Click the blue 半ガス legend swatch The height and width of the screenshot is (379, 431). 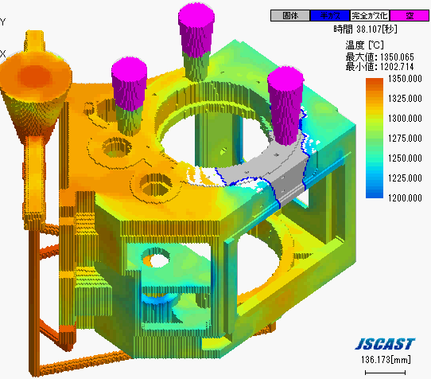coord(330,16)
